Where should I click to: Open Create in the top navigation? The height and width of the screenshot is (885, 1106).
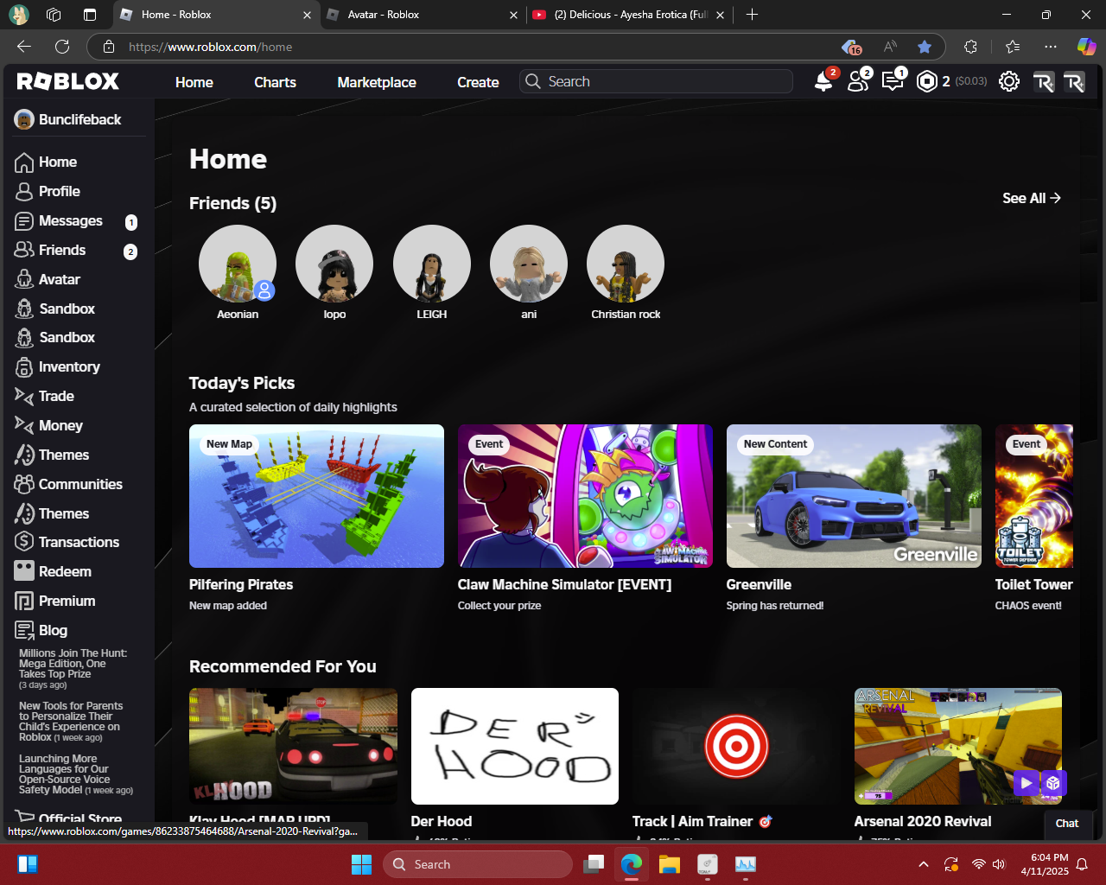point(478,82)
